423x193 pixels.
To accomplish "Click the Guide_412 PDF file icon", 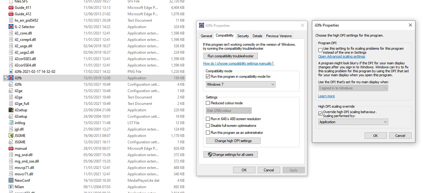I will tap(11, 14).
